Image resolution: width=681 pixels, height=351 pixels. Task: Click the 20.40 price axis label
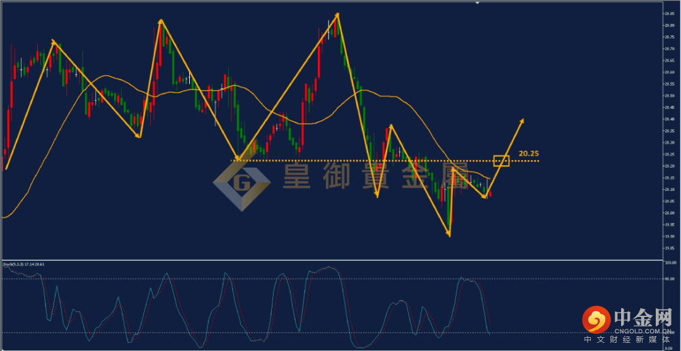click(669, 119)
